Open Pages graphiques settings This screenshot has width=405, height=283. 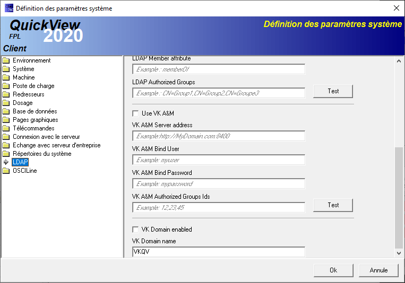tap(36, 120)
